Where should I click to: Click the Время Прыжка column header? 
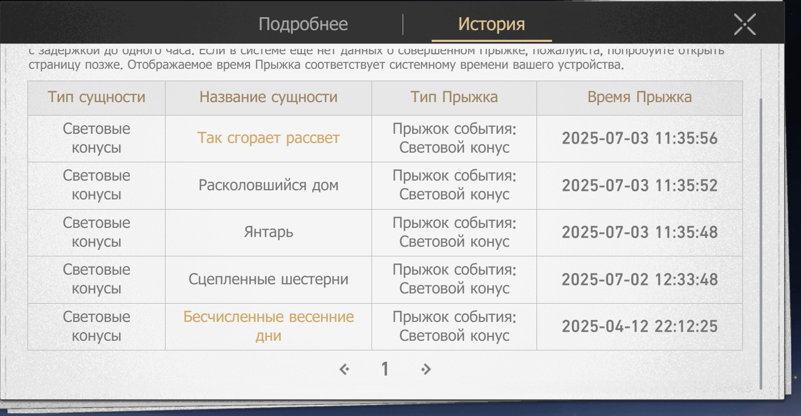[x=640, y=97]
